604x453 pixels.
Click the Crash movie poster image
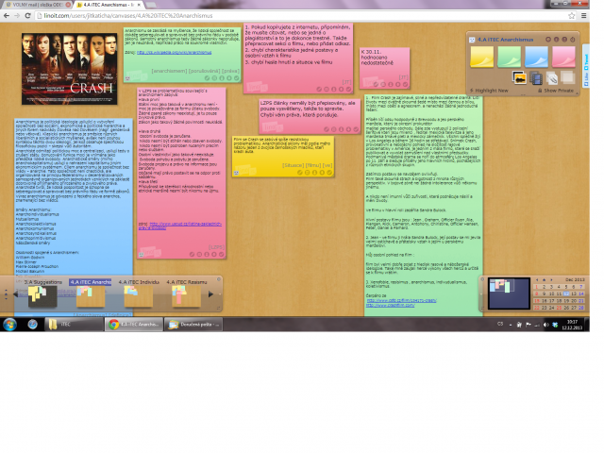click(x=69, y=69)
